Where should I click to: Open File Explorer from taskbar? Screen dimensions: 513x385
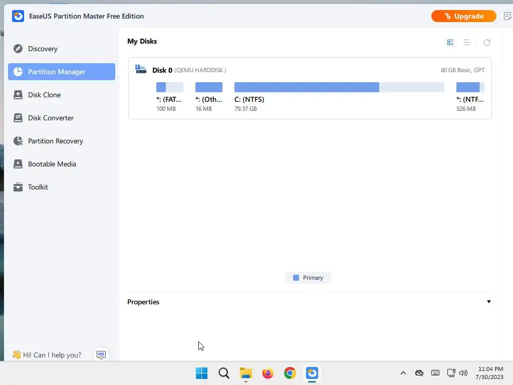pyautogui.click(x=245, y=373)
